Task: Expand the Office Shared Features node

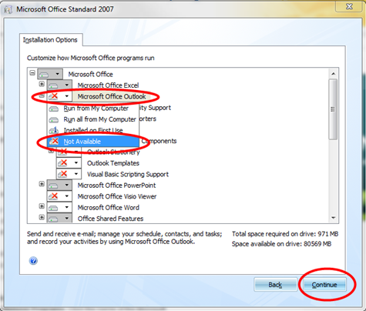Action: pos(42,217)
